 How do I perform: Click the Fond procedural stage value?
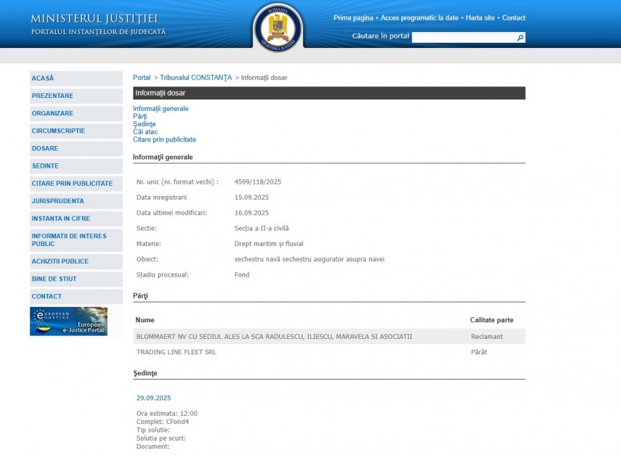242,274
